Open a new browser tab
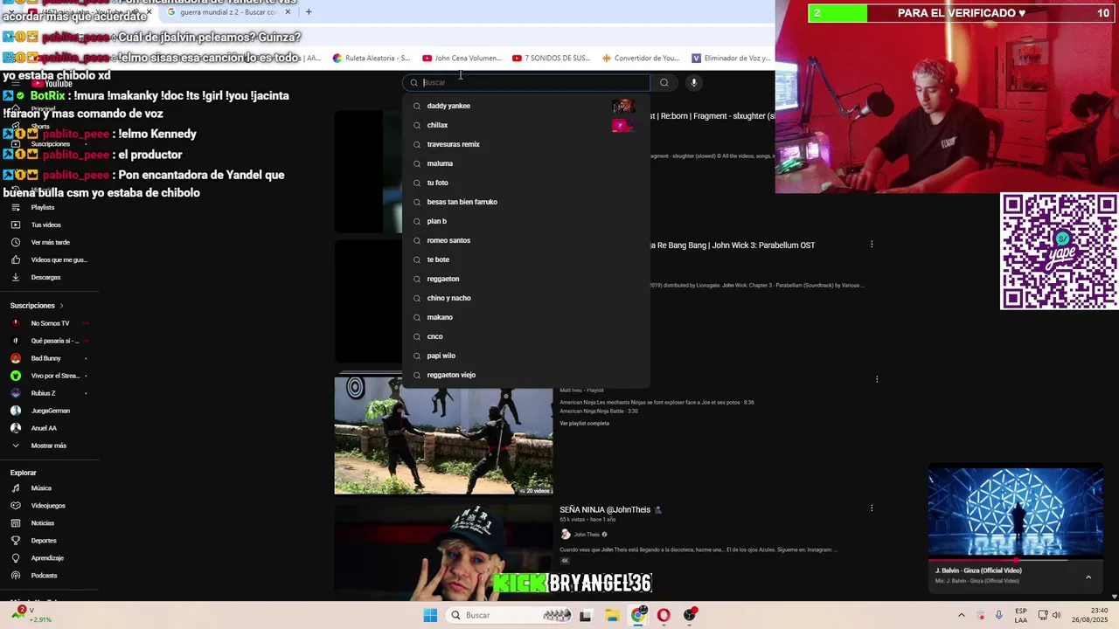 pos(309,12)
